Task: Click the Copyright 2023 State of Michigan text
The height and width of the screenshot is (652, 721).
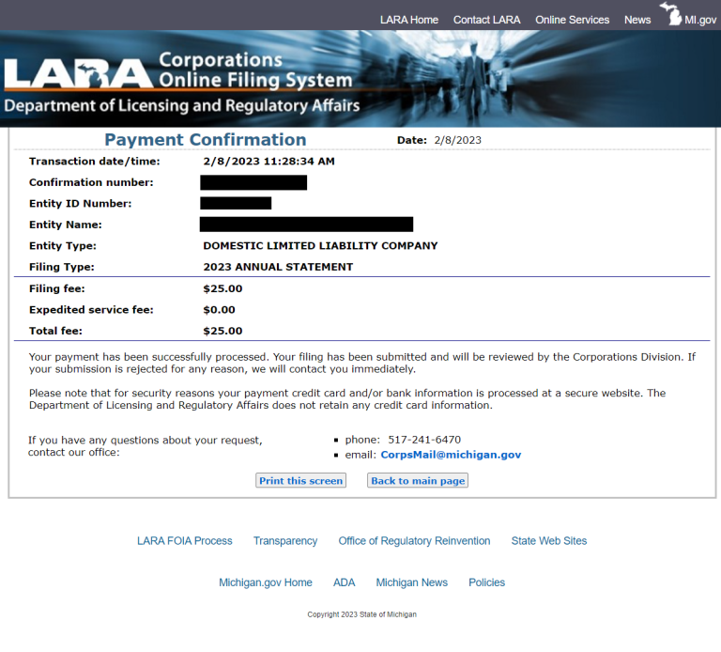Action: (x=361, y=614)
